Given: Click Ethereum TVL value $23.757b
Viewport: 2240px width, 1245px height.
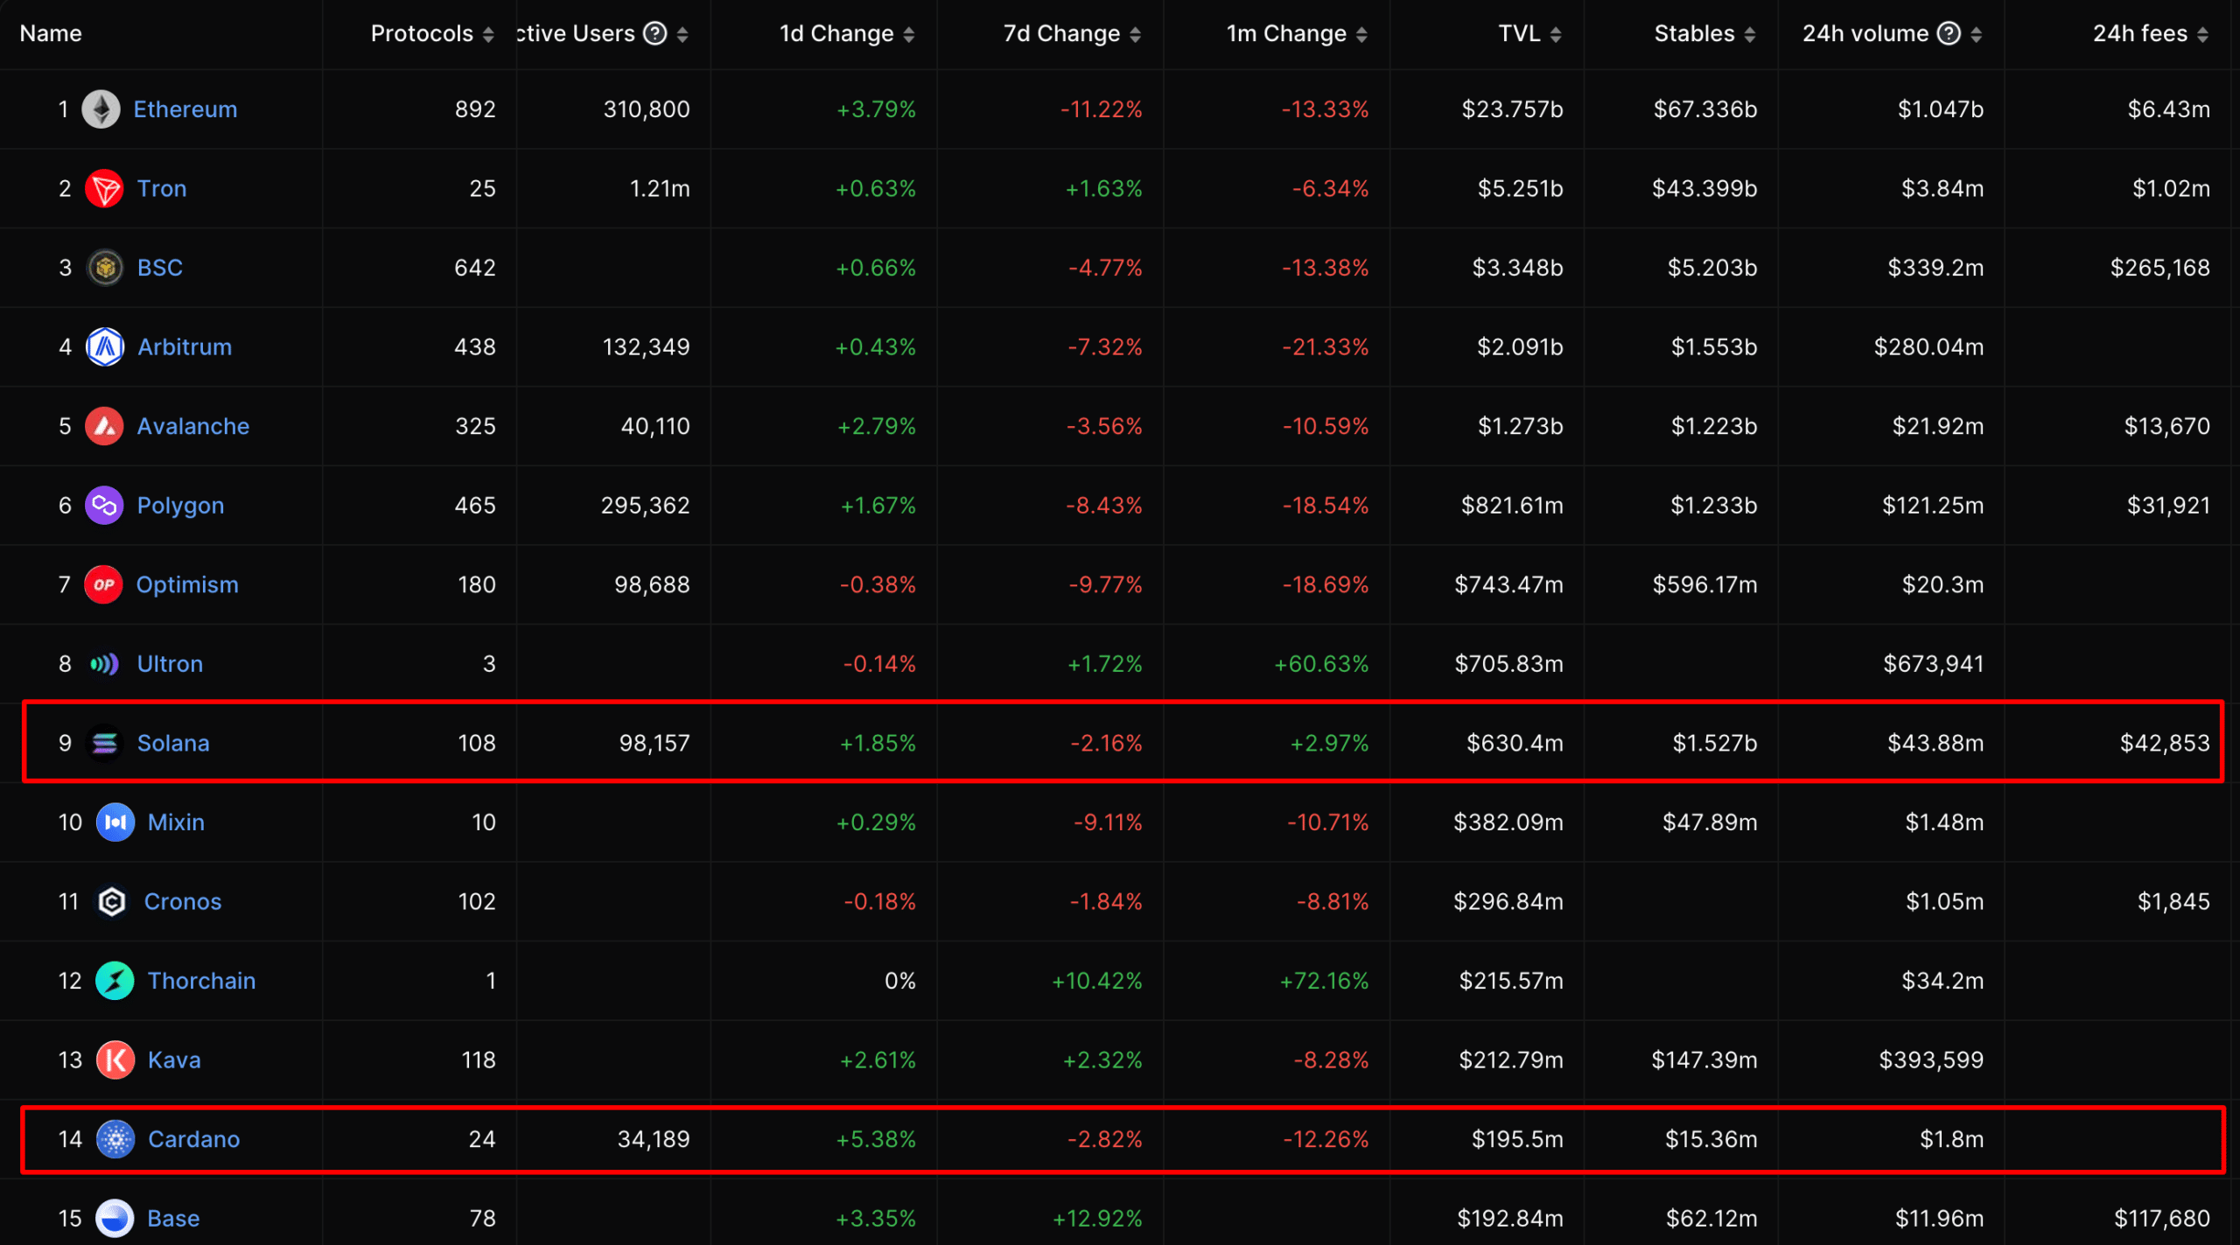Looking at the screenshot, I should tap(1512, 109).
